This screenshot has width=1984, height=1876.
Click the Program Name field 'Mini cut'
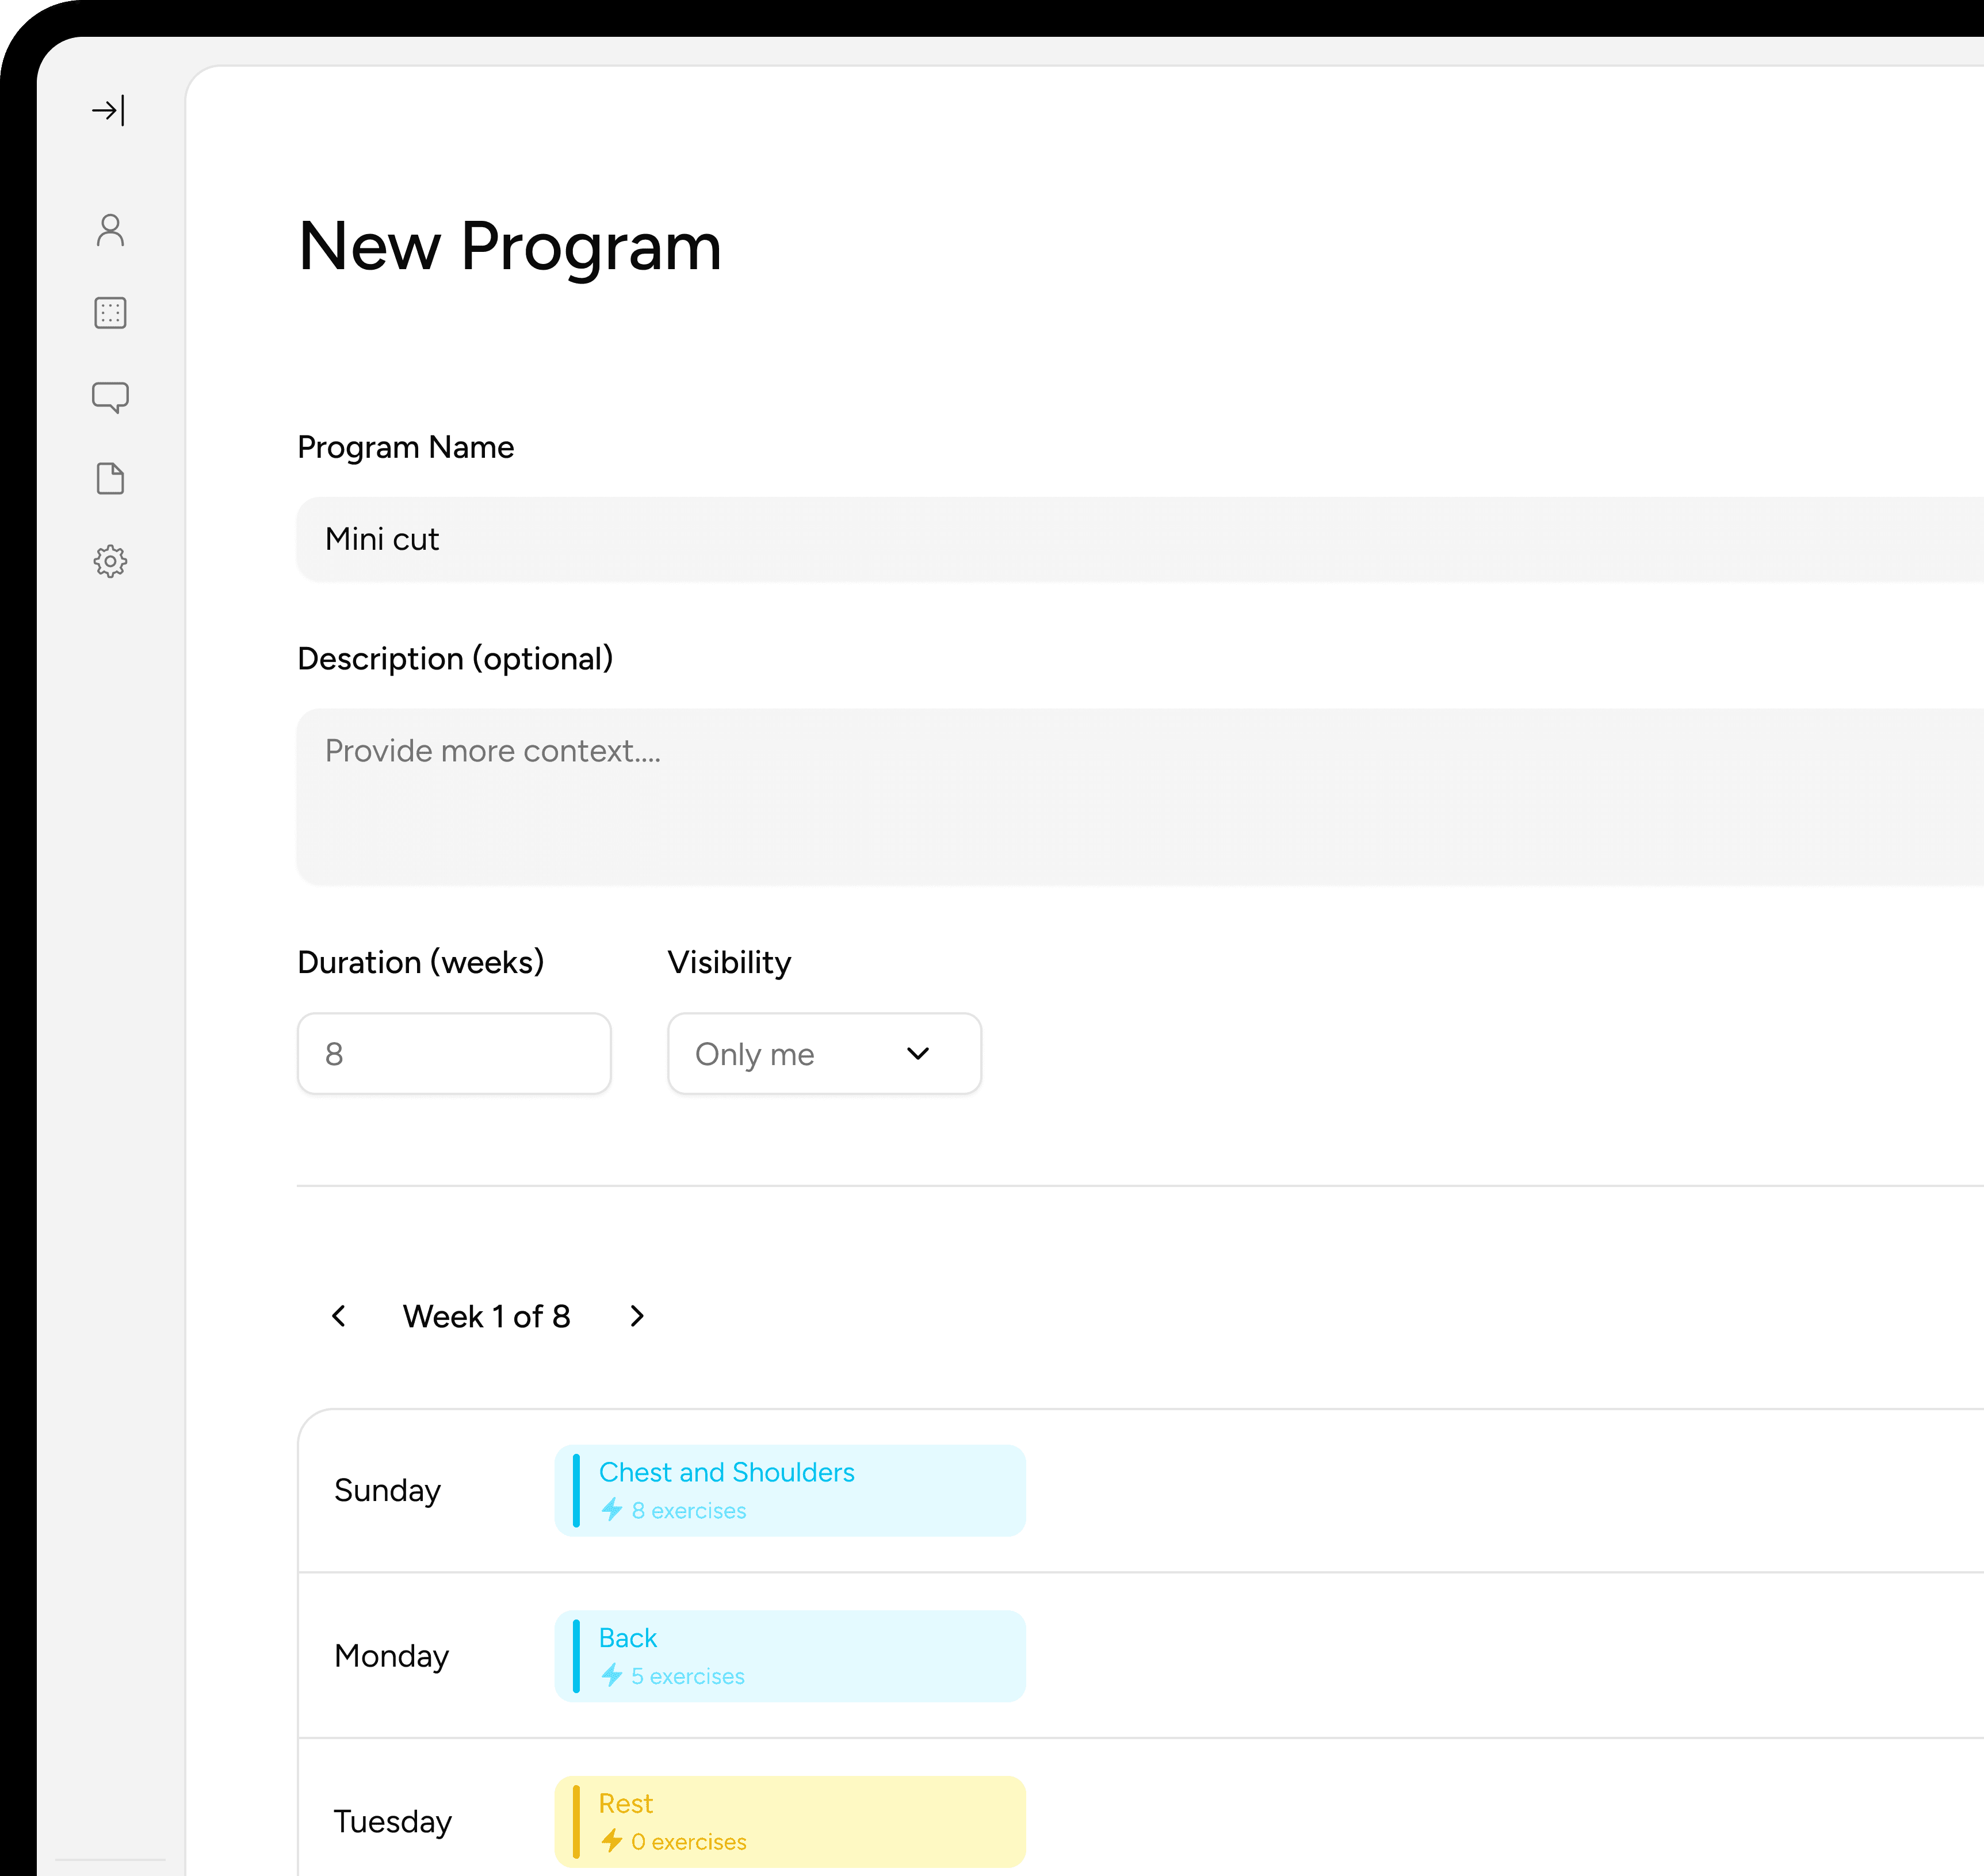click(x=1100, y=539)
